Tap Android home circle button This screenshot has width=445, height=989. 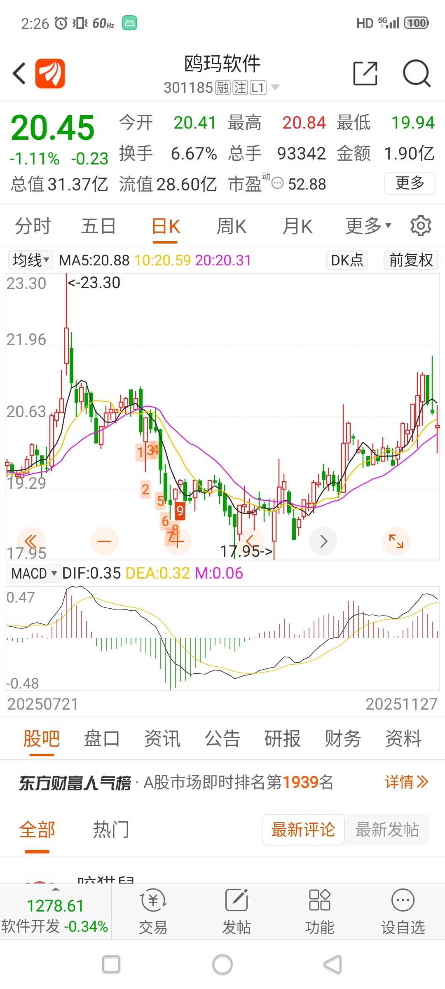tap(222, 965)
